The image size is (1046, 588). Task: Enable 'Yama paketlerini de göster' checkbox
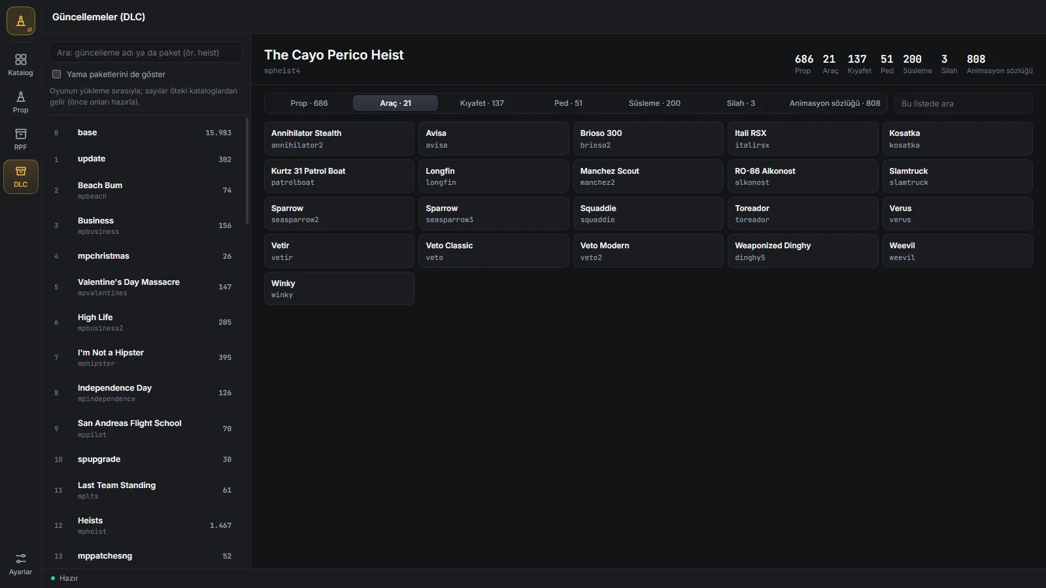click(57, 74)
